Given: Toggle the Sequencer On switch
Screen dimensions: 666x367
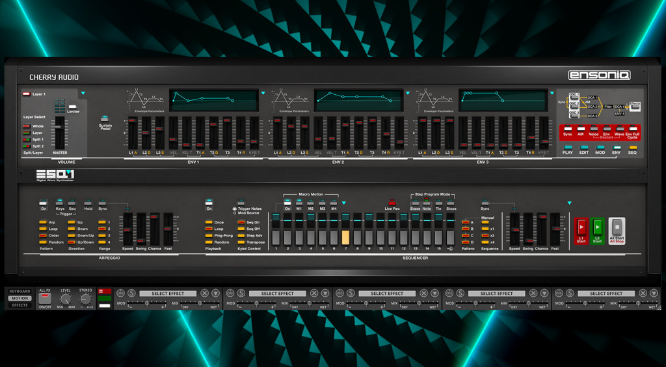Looking at the screenshot, I should click(x=209, y=203).
